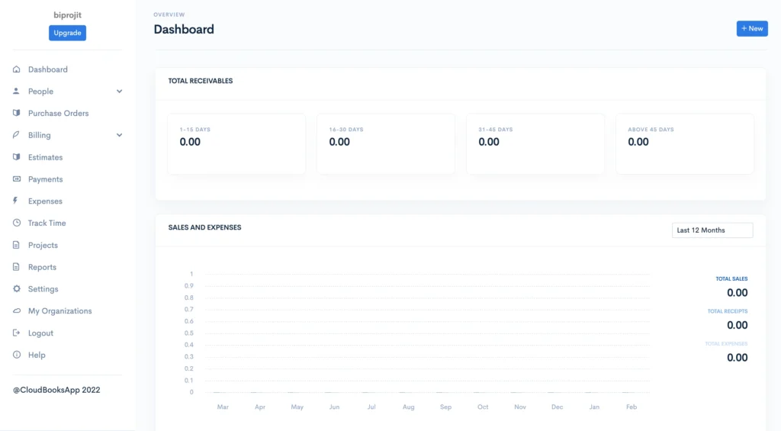Screen dimensions: 781x431
Task: Click the Above 45 Days receivables card
Action: pyautogui.click(x=685, y=144)
